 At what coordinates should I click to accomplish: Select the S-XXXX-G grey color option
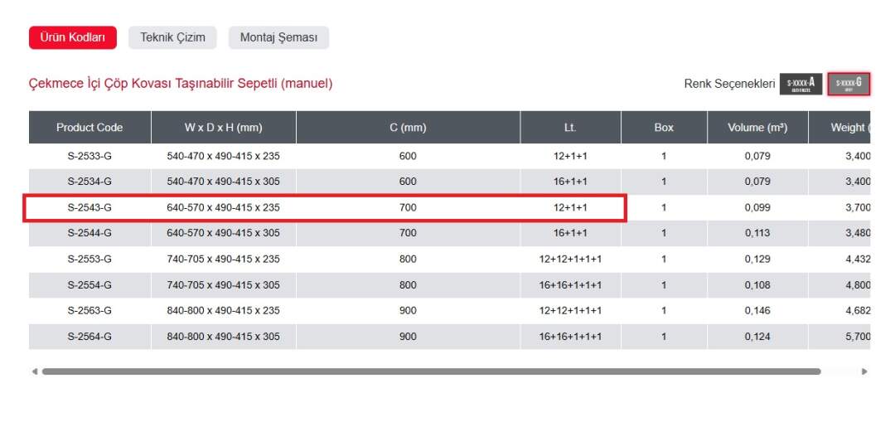849,84
